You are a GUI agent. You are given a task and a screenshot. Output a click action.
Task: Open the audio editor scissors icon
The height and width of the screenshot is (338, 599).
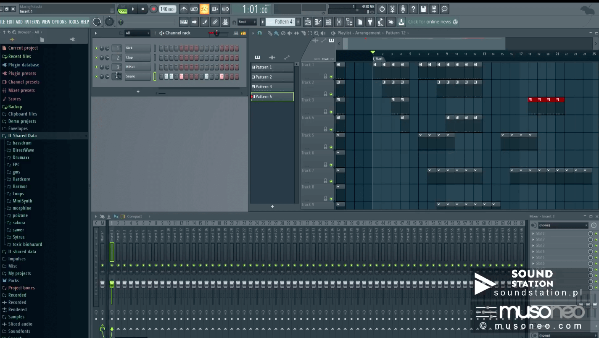pos(392,9)
